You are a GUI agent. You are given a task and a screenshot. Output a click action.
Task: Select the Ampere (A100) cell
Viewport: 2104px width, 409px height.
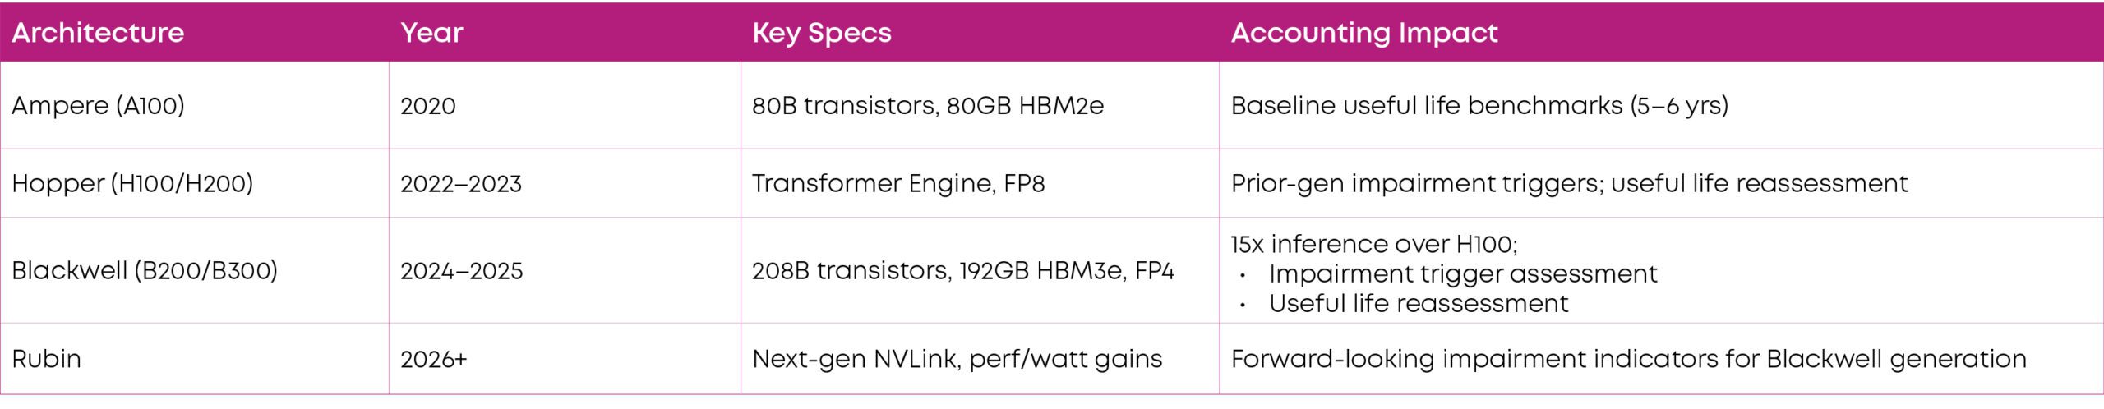click(x=98, y=106)
